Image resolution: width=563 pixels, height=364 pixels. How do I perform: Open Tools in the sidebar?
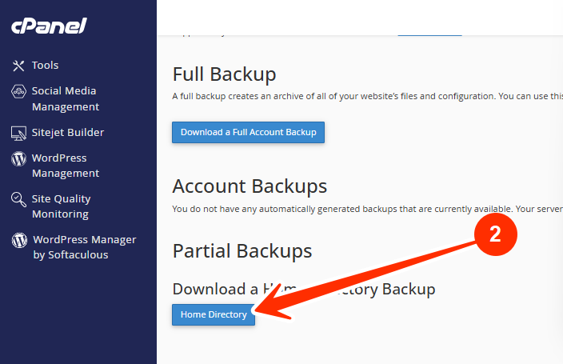point(45,66)
